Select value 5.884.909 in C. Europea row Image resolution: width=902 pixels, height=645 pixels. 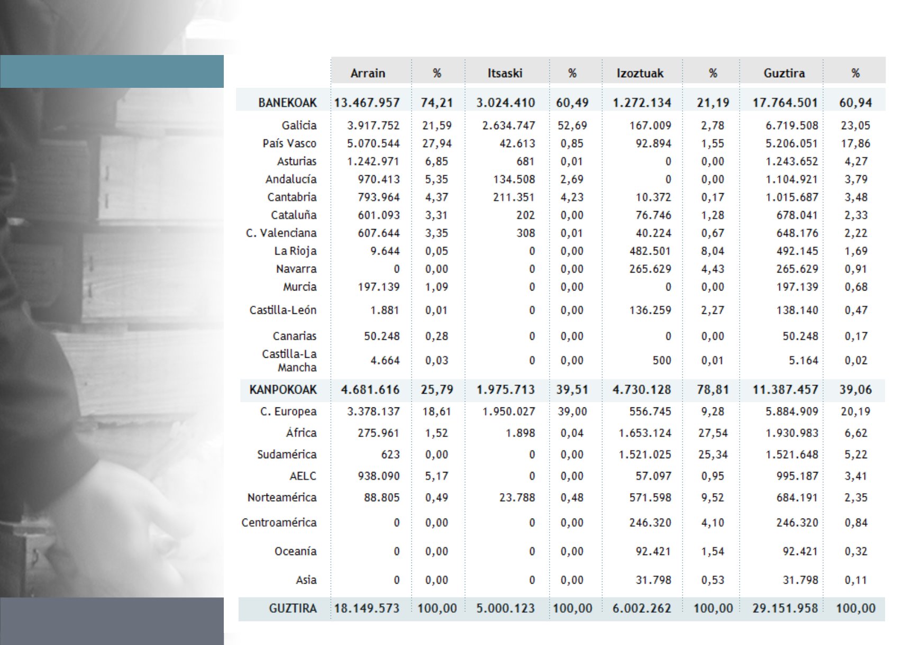pos(792,412)
